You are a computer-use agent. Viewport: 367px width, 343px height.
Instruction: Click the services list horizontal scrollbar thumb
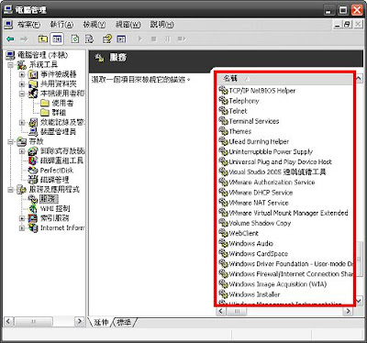(x=237, y=311)
